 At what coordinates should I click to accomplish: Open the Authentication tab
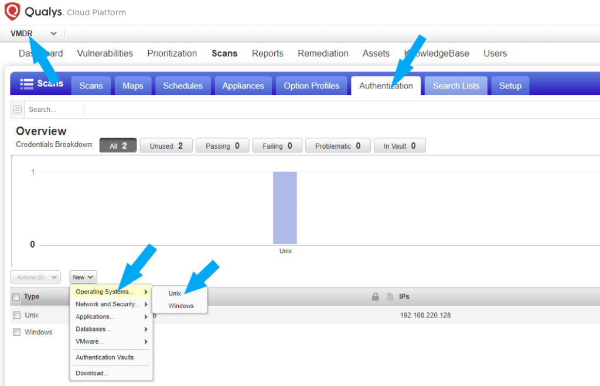386,86
